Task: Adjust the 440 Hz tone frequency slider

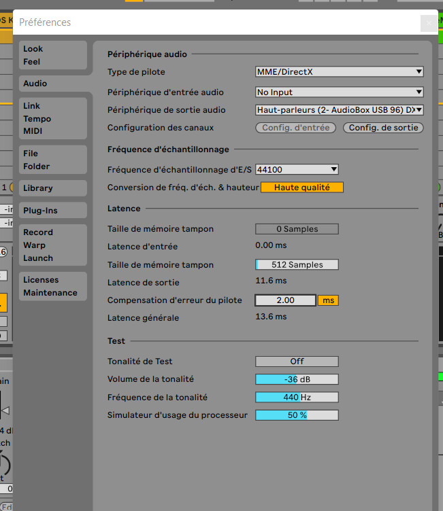Action: [x=297, y=398]
